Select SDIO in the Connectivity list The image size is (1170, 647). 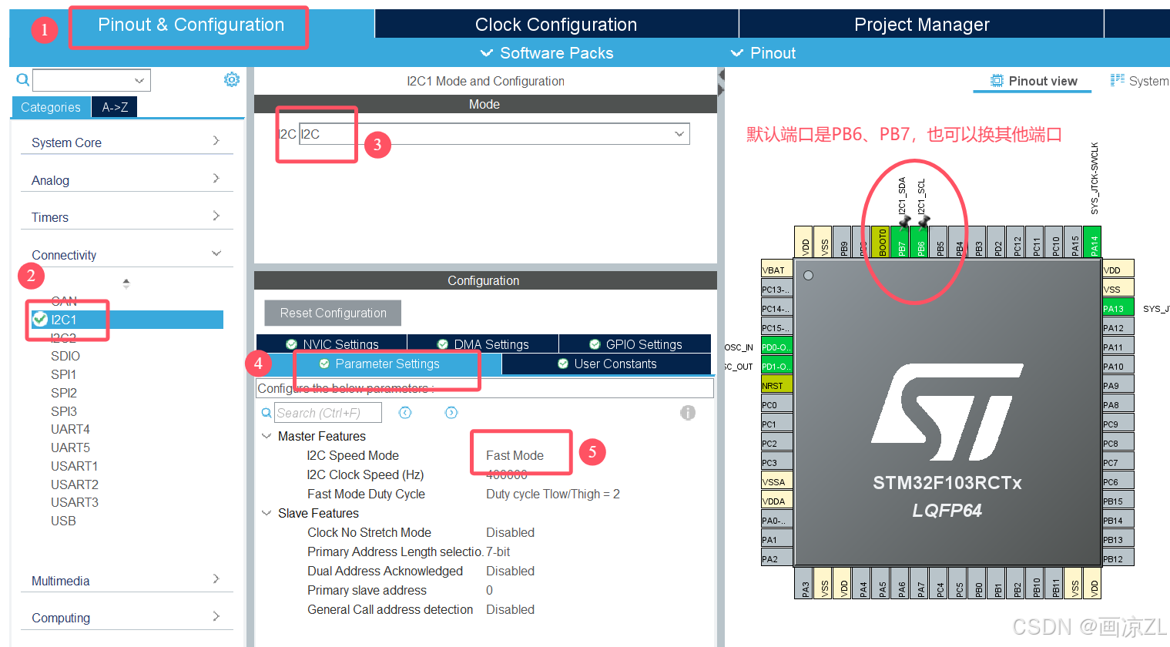[65, 356]
